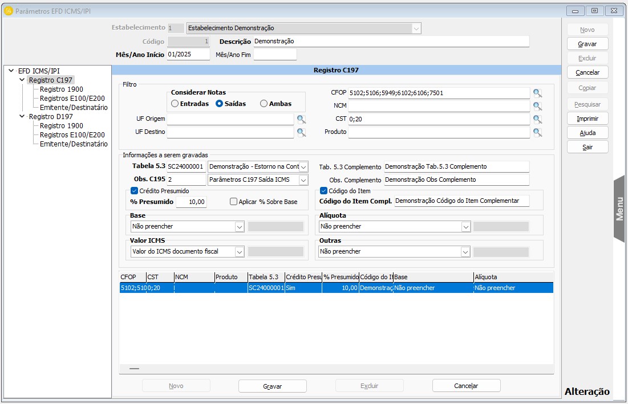The width and height of the screenshot is (628, 404).
Task: Open the Valor ICMS dropdown
Action: 239,251
